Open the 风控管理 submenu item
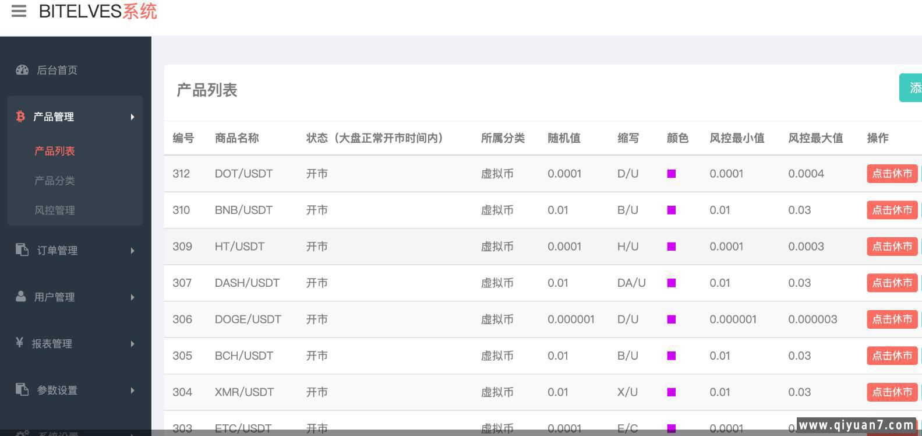 pos(55,210)
